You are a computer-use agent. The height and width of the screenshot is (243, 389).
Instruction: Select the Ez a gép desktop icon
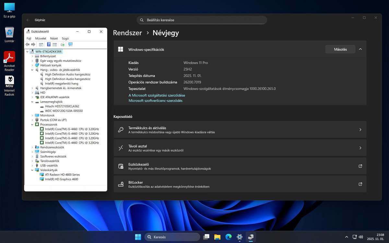(9, 10)
